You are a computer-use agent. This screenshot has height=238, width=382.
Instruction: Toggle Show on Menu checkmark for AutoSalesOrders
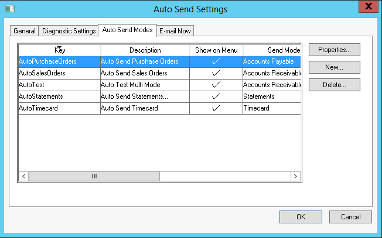(x=216, y=73)
